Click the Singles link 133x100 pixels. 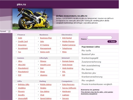[43, 88]
